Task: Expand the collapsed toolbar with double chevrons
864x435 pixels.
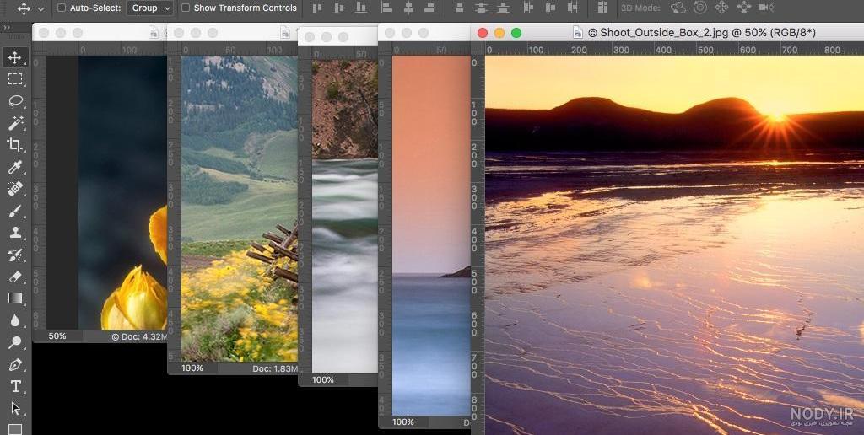Action: [x=7, y=28]
